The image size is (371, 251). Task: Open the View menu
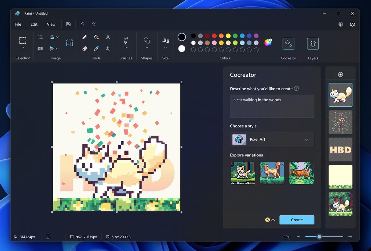point(51,24)
